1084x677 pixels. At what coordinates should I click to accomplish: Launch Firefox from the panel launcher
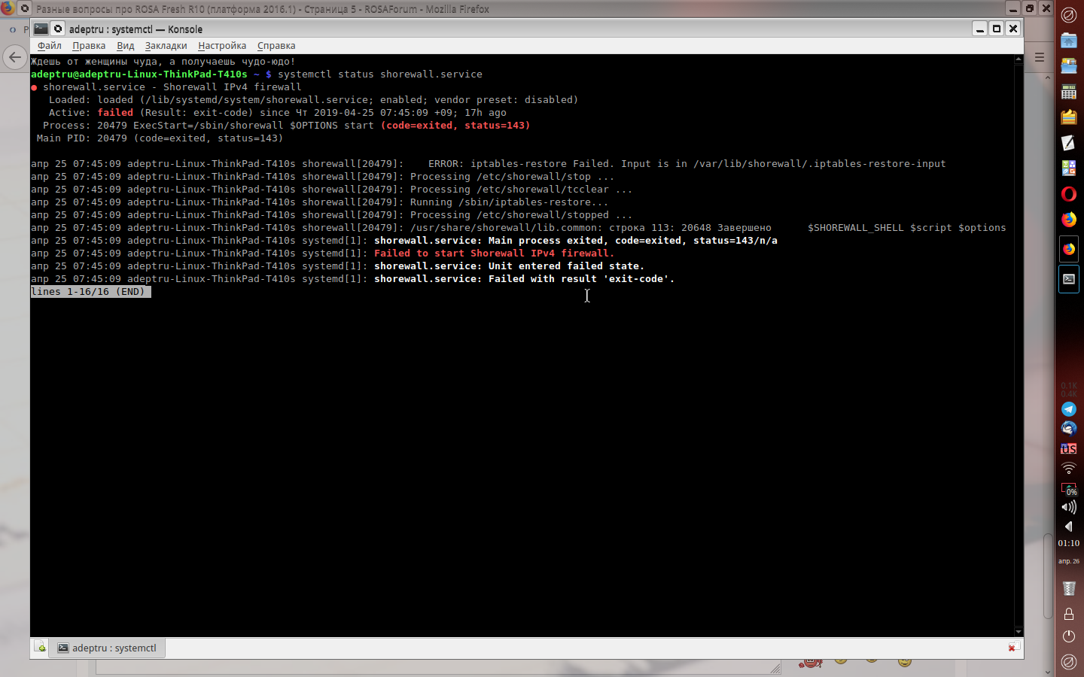1069,219
